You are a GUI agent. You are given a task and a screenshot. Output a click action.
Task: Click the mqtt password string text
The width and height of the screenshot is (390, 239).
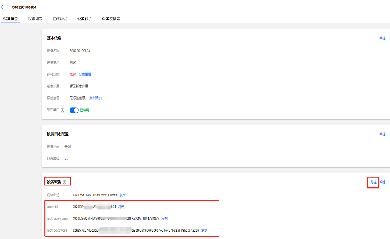tap(135, 231)
